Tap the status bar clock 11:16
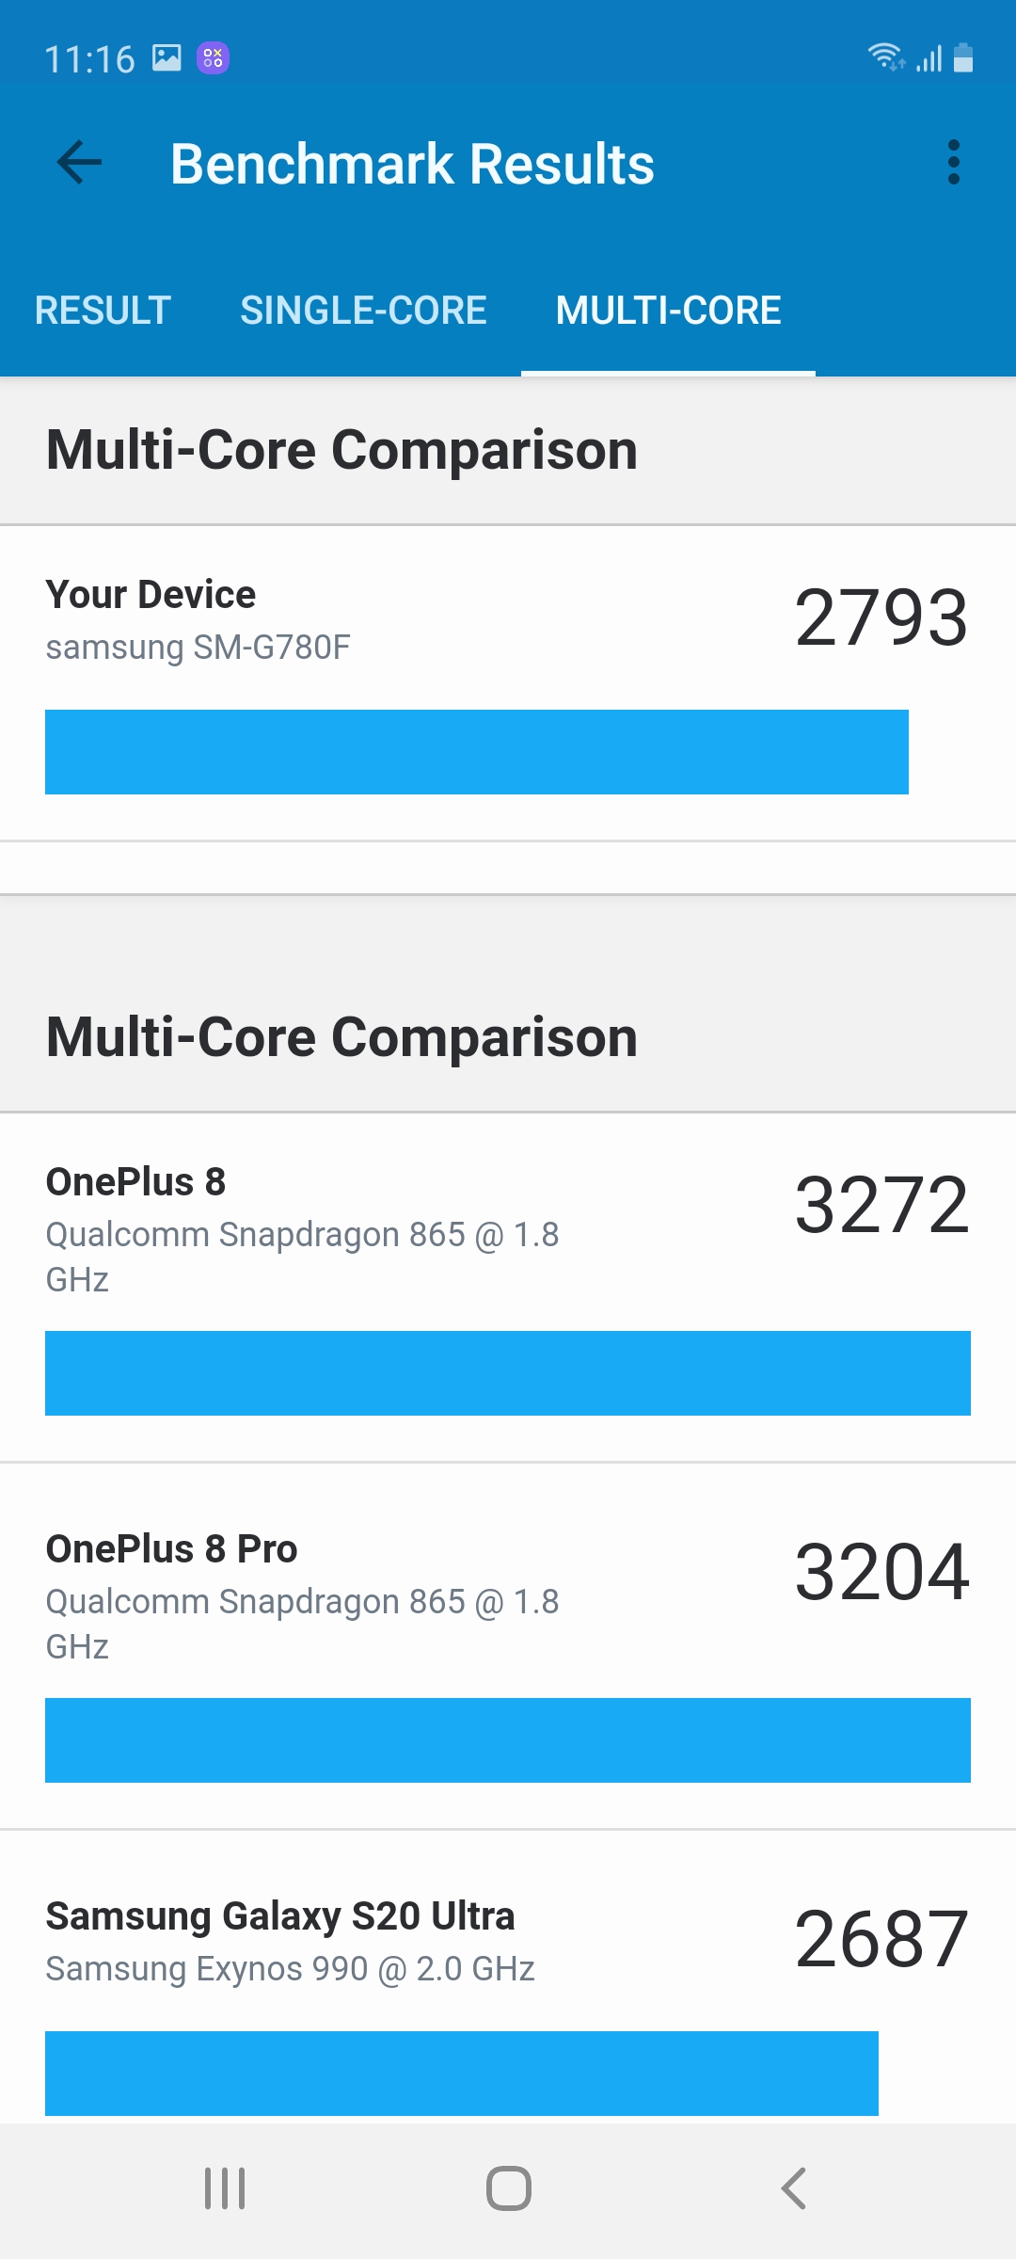 point(90,59)
